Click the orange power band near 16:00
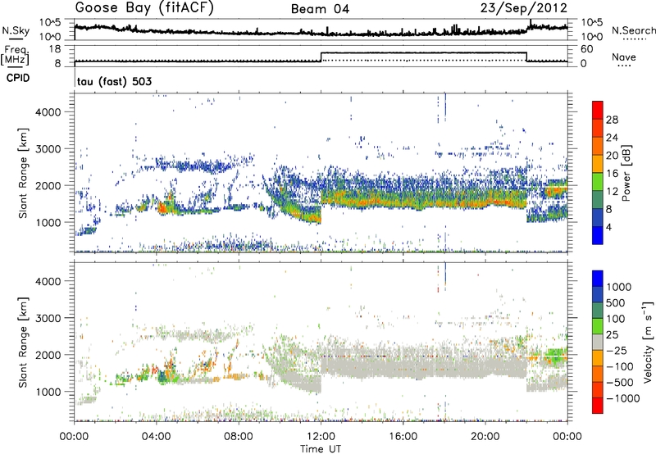 click(x=403, y=202)
